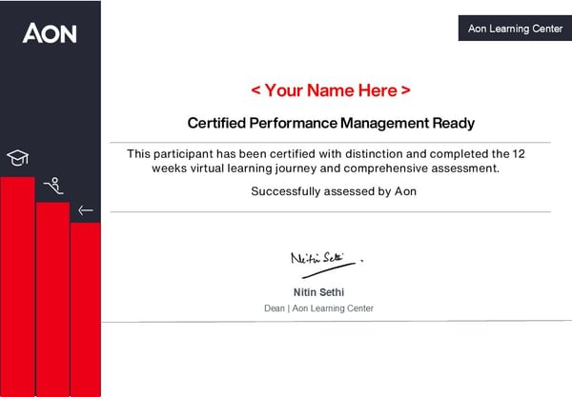Click the left angle bracket before Your Name
This screenshot has height=397, width=572.
[255, 90]
